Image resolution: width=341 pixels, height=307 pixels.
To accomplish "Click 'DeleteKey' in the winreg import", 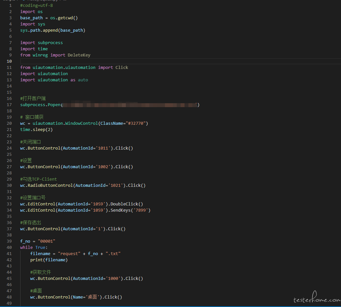I will pos(79,55).
